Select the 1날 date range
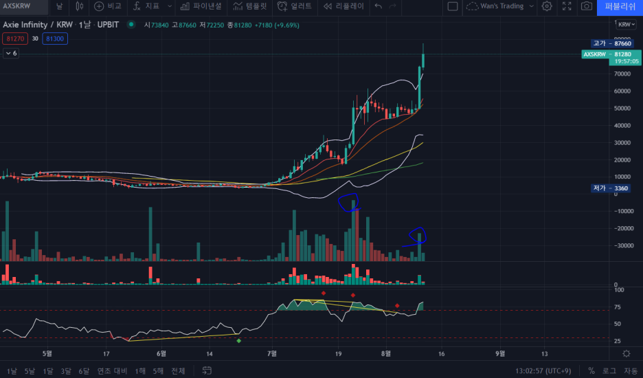Screen dimensions: 643x378 tap(12, 371)
